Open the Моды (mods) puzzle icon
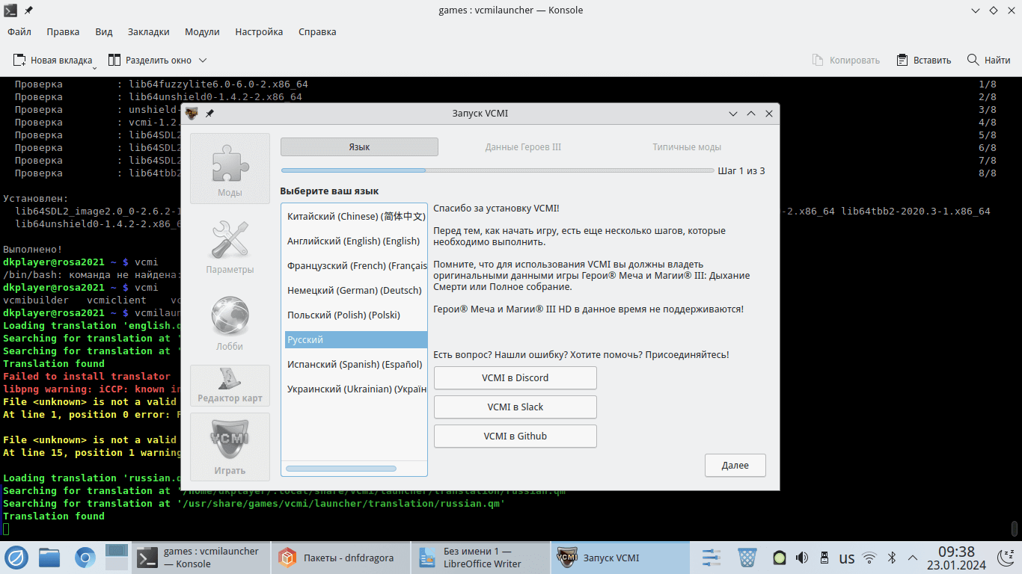The height and width of the screenshot is (574, 1022). pos(230,168)
